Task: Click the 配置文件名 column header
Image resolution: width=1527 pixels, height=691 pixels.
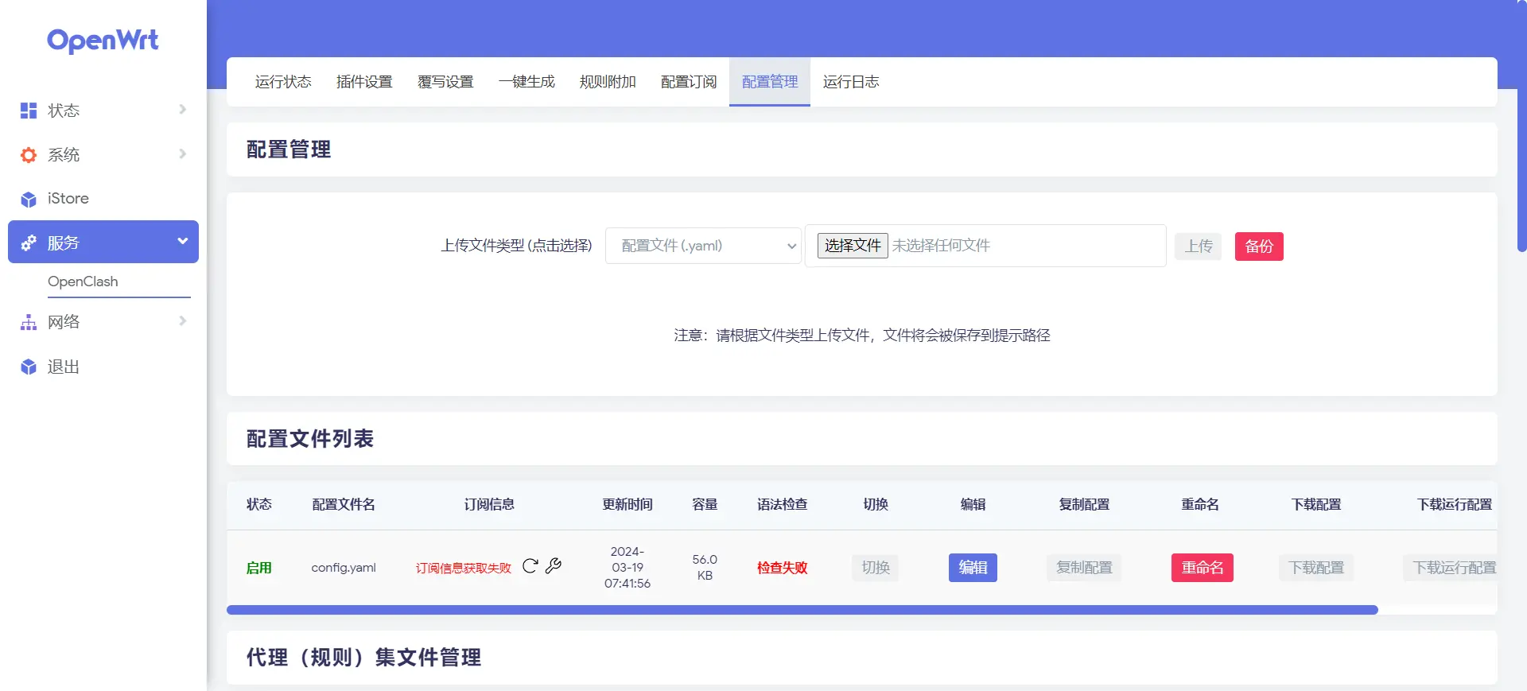Action: pyautogui.click(x=344, y=504)
